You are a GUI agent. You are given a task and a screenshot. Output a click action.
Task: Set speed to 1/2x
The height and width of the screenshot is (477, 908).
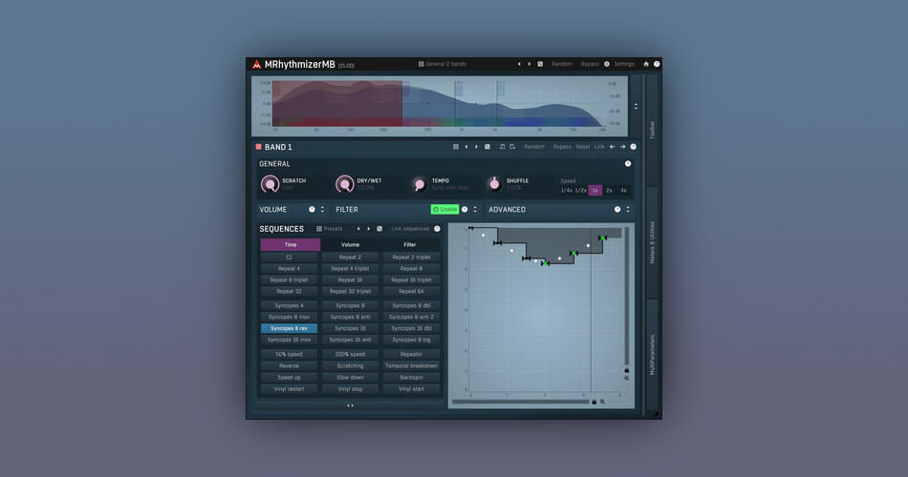click(x=581, y=190)
